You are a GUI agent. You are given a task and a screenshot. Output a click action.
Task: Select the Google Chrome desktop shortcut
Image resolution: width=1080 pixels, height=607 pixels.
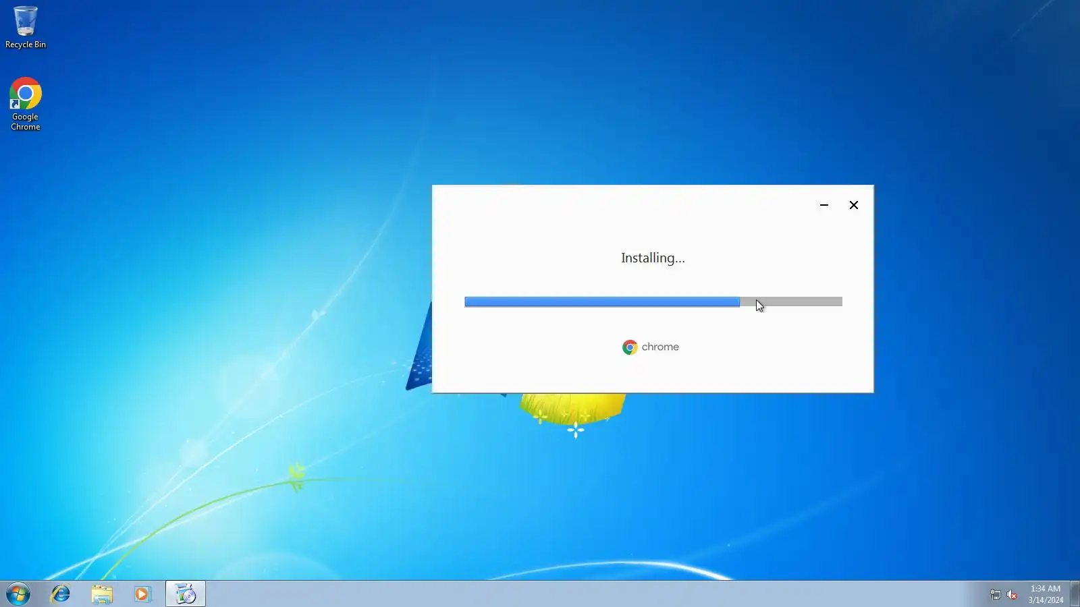tap(26, 104)
